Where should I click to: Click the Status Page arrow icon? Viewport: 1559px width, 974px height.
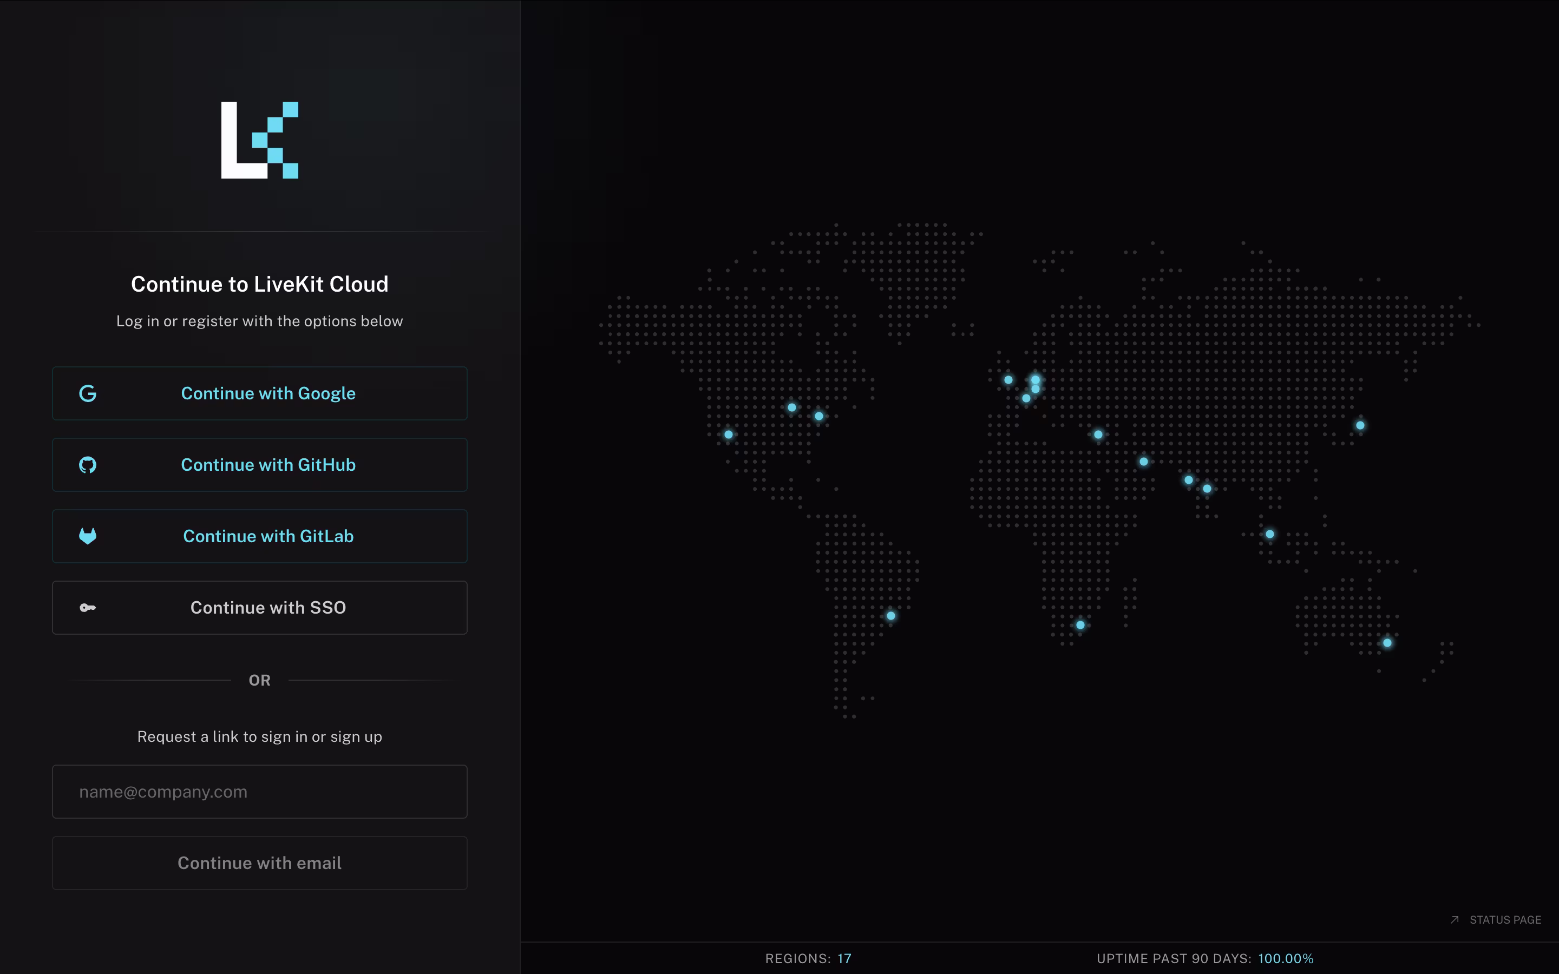tap(1455, 920)
